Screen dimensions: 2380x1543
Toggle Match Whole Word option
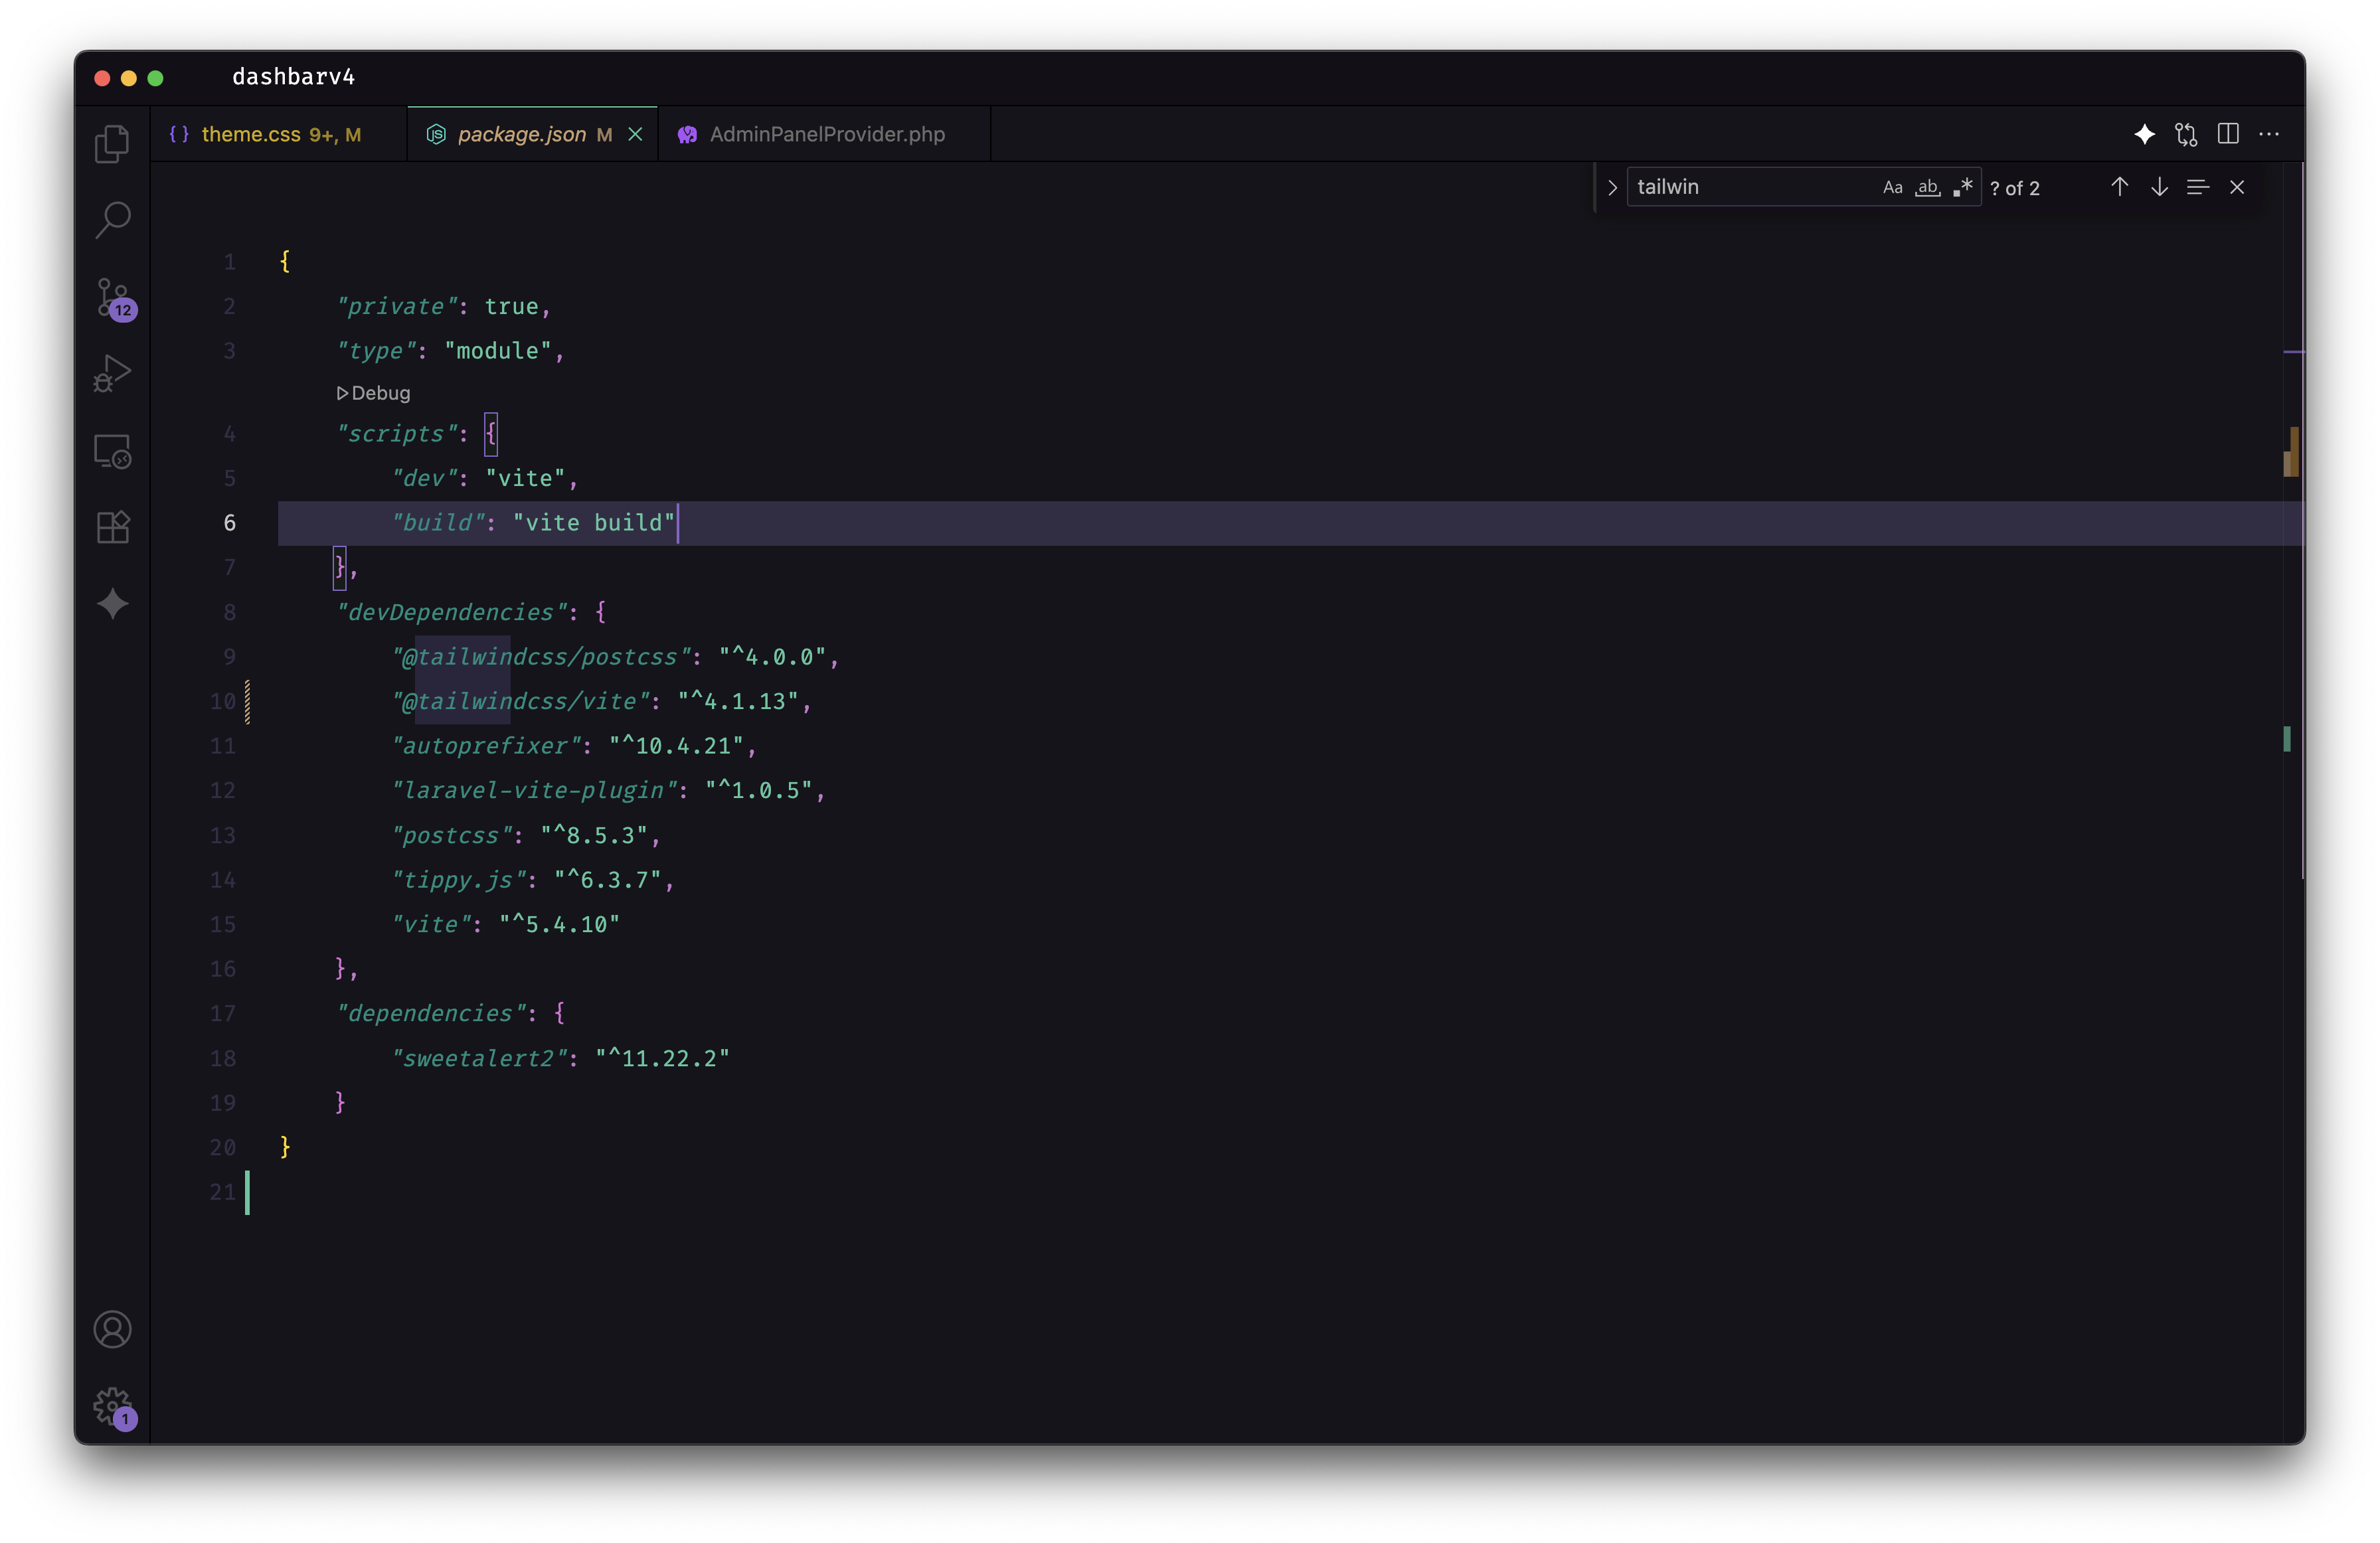[1927, 187]
